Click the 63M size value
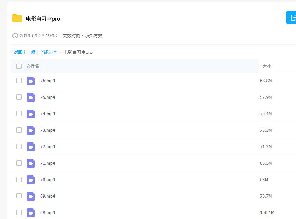 (264, 180)
